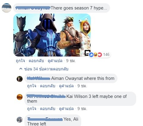Open the Fortnite season 7 skins image
143x126 pixels.
pos(52,35)
